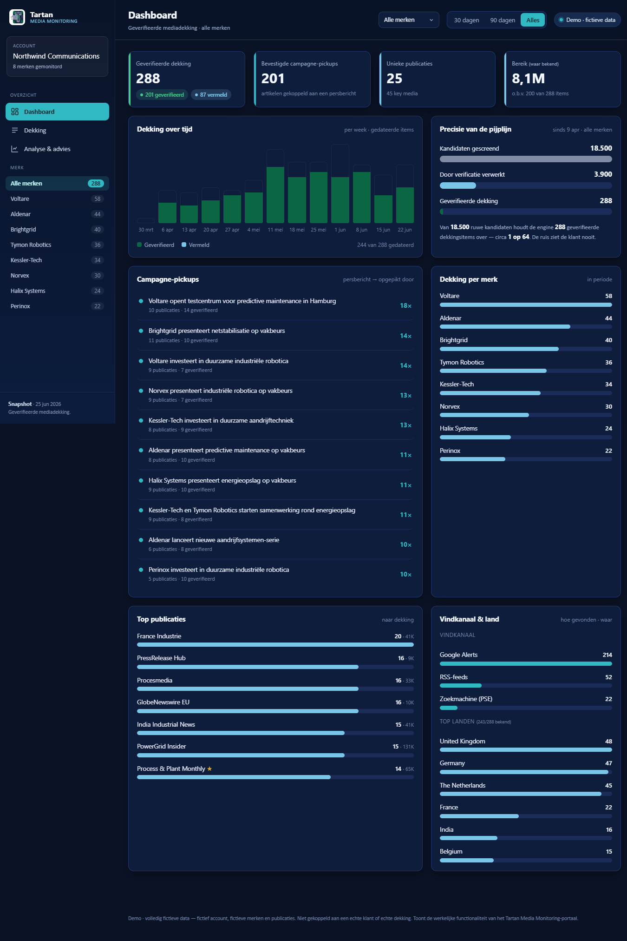Open Perinox investeert in robotica pickup
The height and width of the screenshot is (941, 627).
point(275,574)
